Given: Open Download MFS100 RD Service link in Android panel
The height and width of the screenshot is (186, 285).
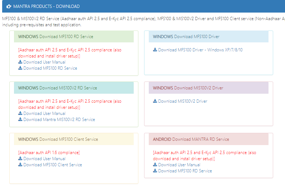Looking at the screenshot, I should point(185,171).
